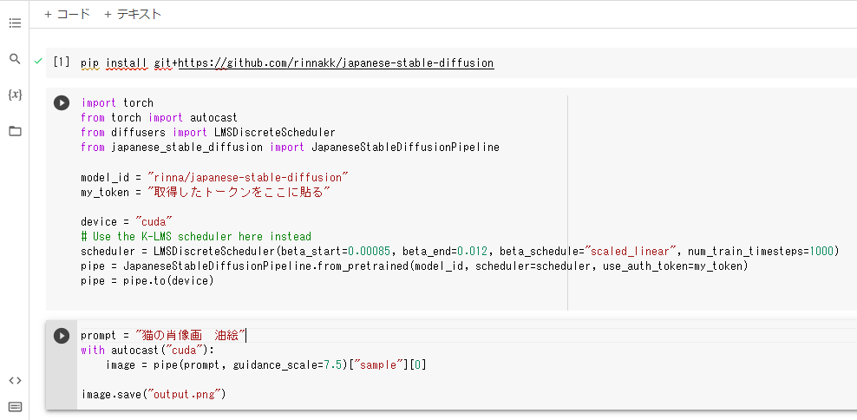
Task: Open the github.com/rinnakk/japanese-stable-diffusion link
Action: tap(336, 62)
